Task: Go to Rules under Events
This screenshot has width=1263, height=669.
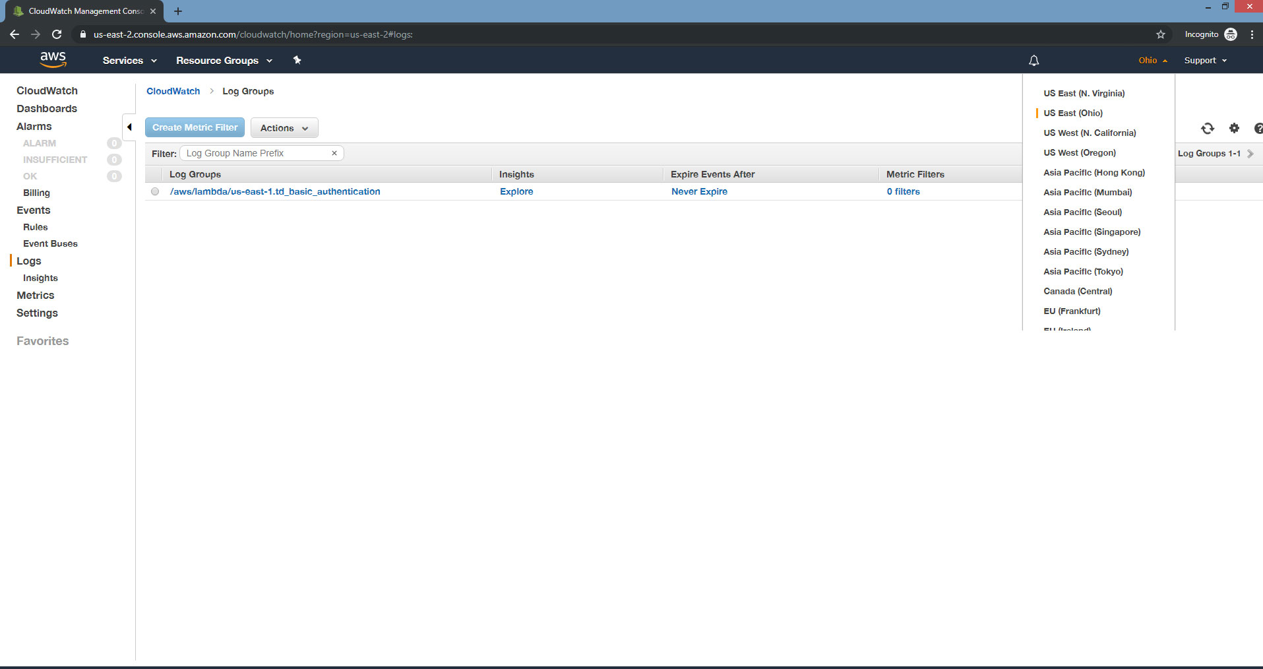Action: [35, 227]
